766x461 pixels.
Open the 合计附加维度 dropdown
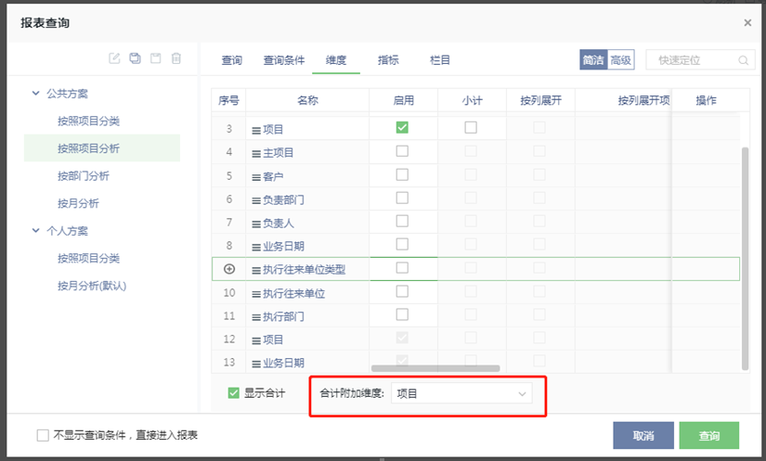pyautogui.click(x=461, y=393)
